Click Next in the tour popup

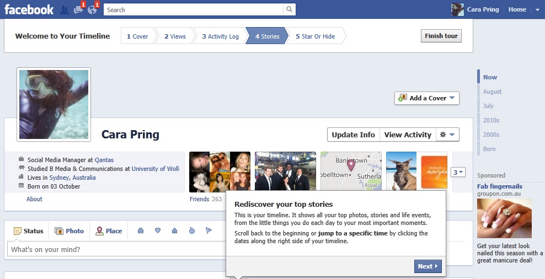pyautogui.click(x=428, y=266)
